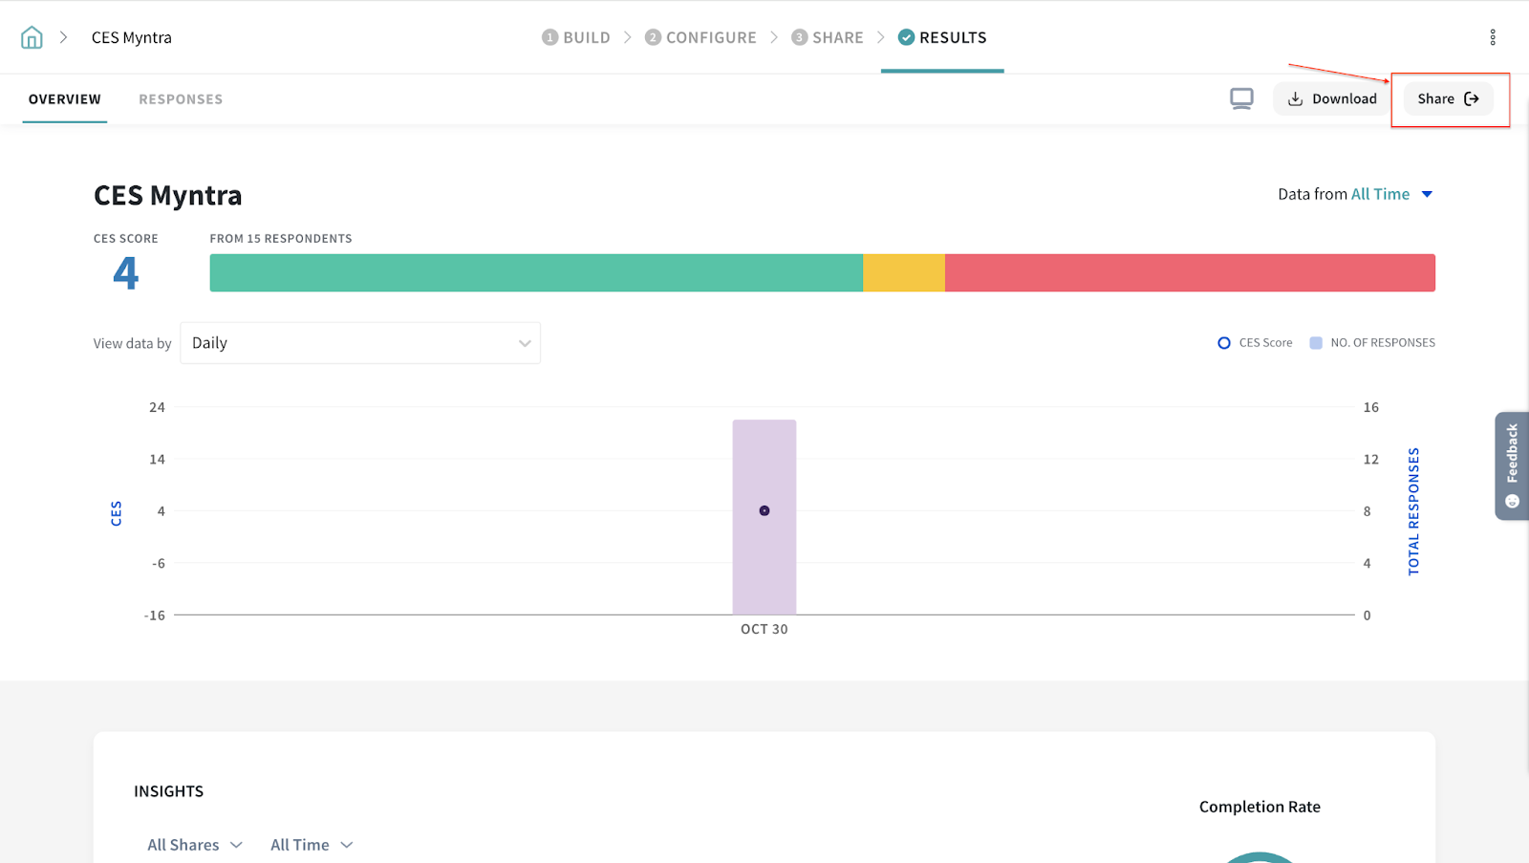This screenshot has height=863, width=1529.
Task: Go to the Build step
Action: [x=576, y=37]
